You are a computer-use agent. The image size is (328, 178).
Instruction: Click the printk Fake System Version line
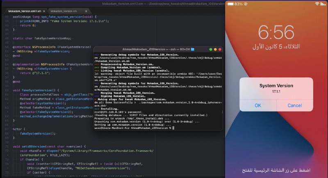[x=64, y=21]
